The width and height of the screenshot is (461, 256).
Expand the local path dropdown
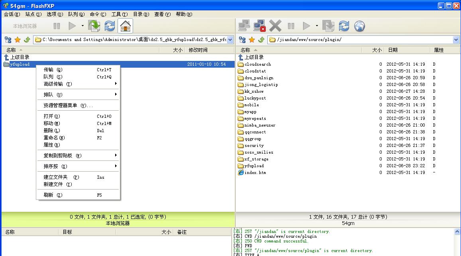pos(230,40)
